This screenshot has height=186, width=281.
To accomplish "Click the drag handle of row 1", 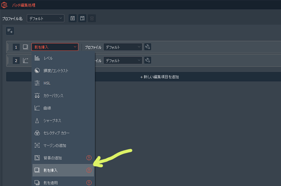I will point(8,47).
